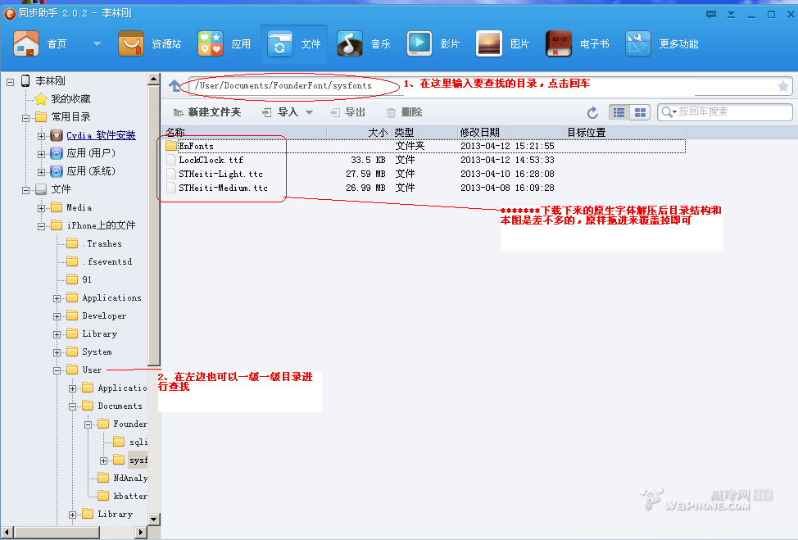The image size is (798, 540).
Task: Open the 音乐 music section
Action: (364, 44)
